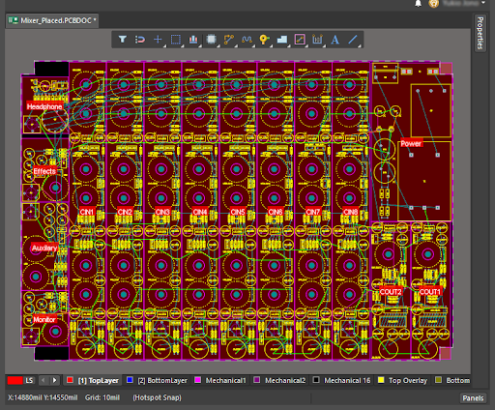Pick the Place Line tool

click(x=353, y=40)
